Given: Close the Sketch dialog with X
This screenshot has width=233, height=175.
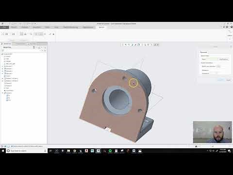Looking at the screenshot, I should click(231, 47).
